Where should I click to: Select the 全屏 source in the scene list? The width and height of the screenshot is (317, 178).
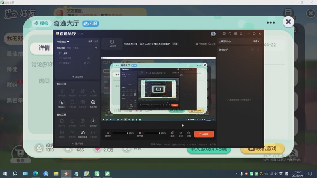point(65,53)
